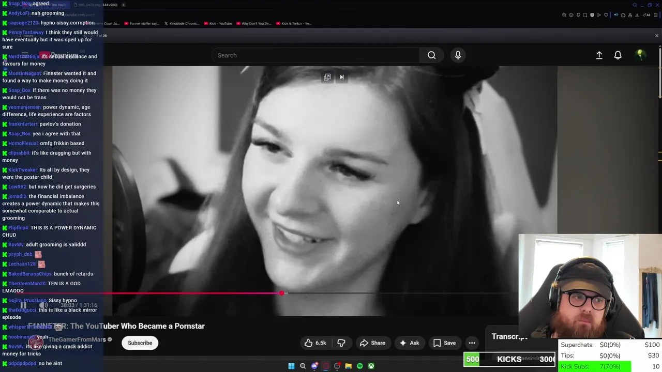This screenshot has height=372, width=662.
Task: Click chat username BakedBananaChips
Action: click(30, 274)
